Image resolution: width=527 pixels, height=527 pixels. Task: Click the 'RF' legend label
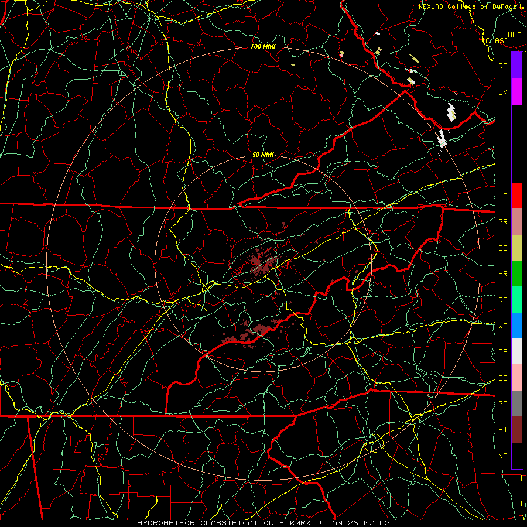pyautogui.click(x=502, y=66)
